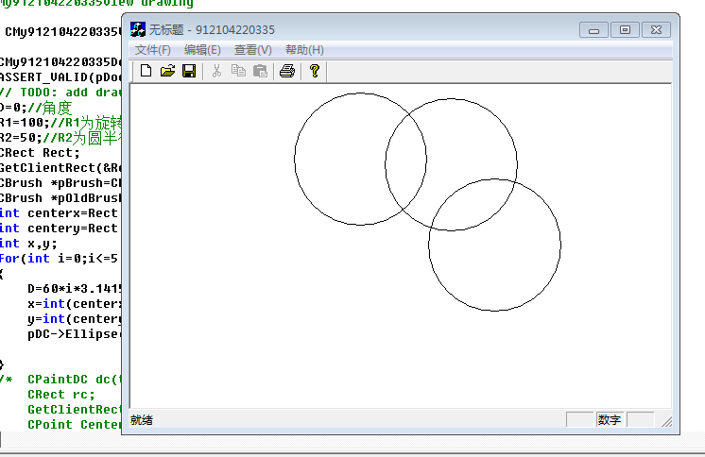Minimize the 912104220335 window
705x457 pixels.
tap(593, 30)
